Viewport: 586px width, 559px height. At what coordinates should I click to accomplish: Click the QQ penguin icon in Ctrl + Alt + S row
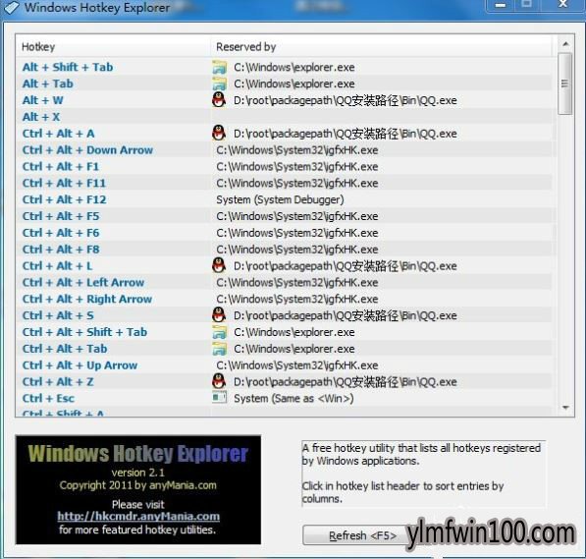click(x=219, y=315)
